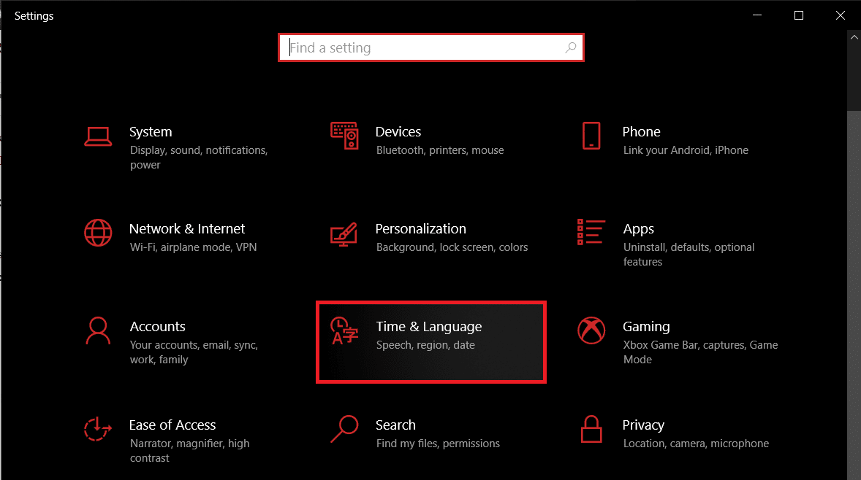
Task: Click the search icon inside Find a setting
Action: [x=571, y=47]
